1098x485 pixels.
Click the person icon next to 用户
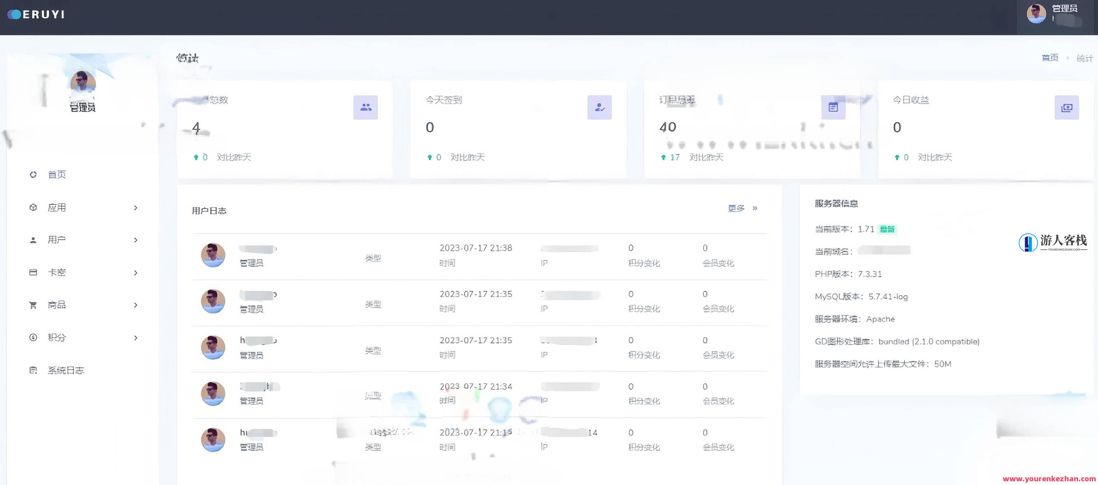click(x=33, y=240)
